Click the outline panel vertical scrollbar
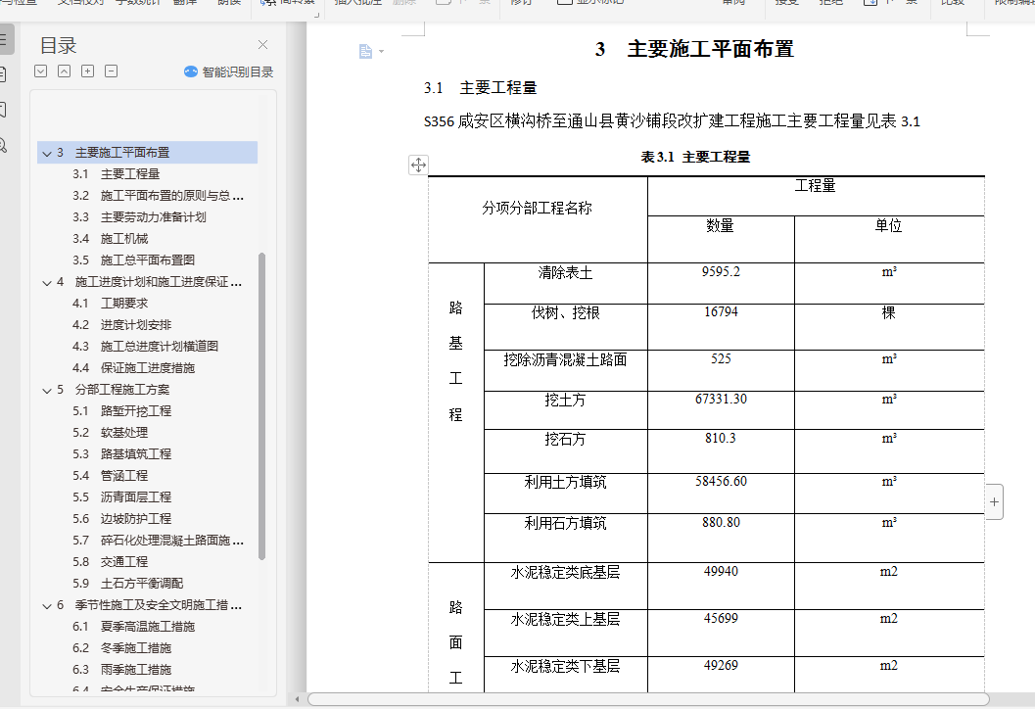The height and width of the screenshot is (709, 1035). pyautogui.click(x=262, y=406)
